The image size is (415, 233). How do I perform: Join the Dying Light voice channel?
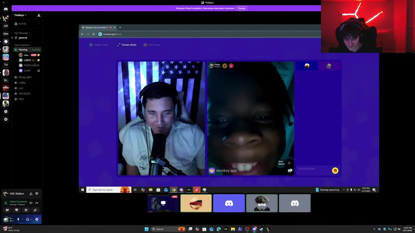25,77
